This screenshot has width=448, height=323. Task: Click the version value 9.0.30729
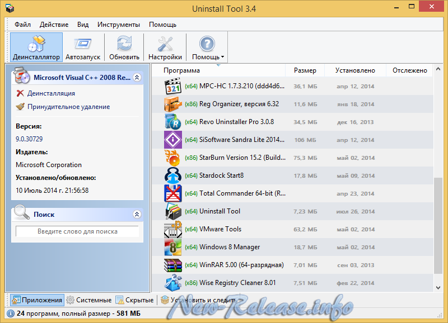[29, 139]
